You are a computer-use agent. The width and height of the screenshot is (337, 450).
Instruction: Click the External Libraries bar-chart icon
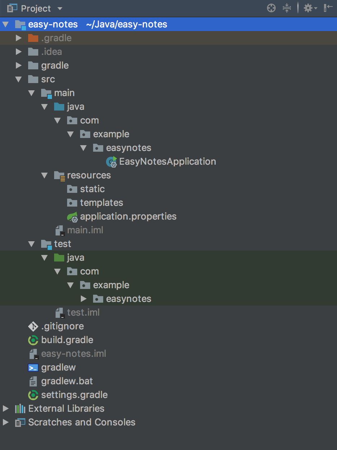(20, 409)
